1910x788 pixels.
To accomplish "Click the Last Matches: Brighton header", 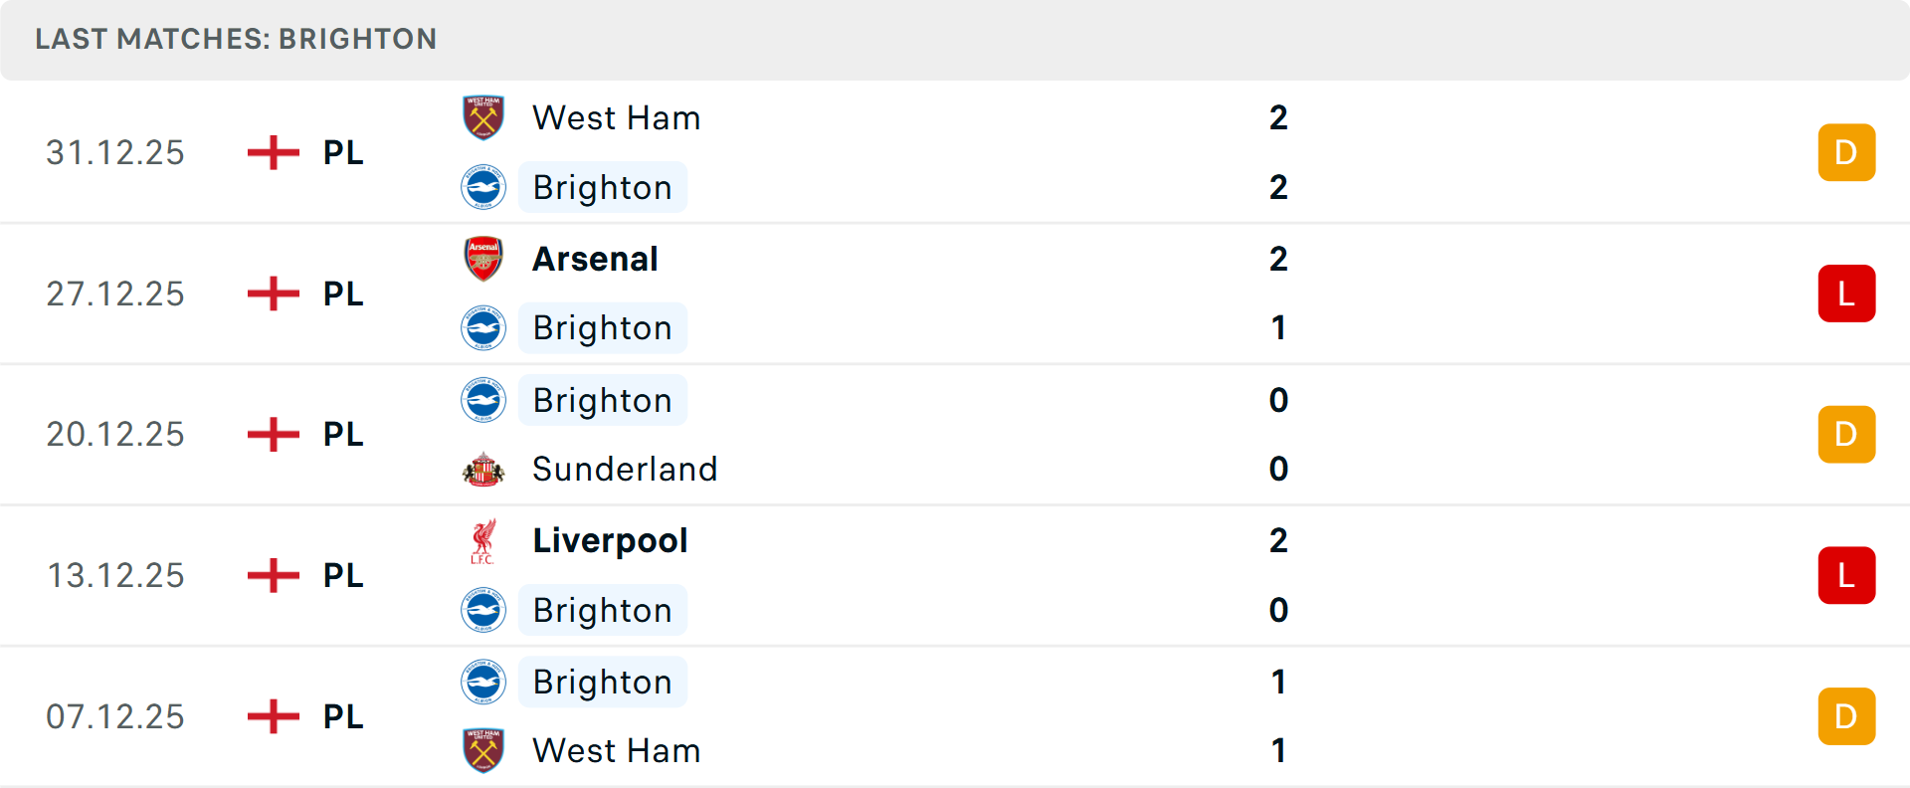I will (236, 39).
